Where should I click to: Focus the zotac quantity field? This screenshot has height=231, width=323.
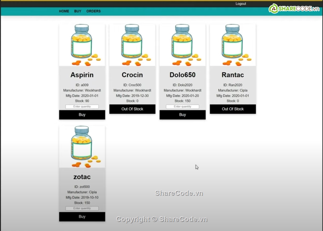[x=82, y=208]
